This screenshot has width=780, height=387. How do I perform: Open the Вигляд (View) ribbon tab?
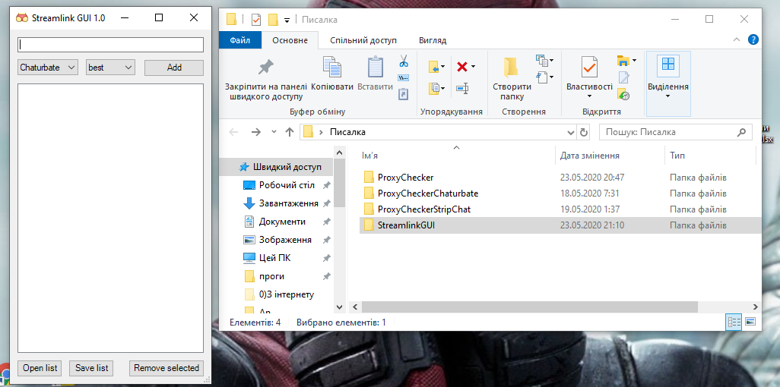click(433, 40)
